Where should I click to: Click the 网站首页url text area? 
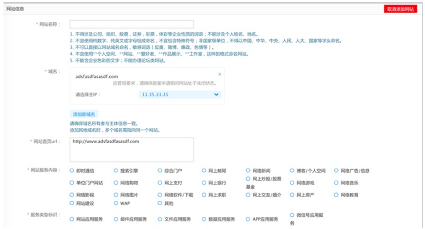pos(131,149)
